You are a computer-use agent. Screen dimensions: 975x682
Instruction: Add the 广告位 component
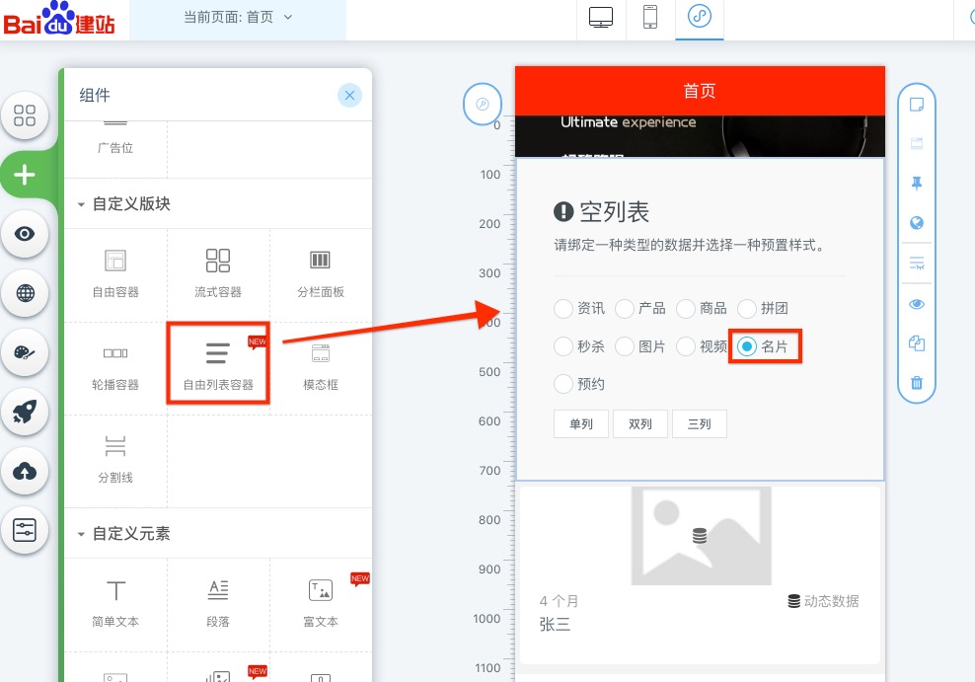(115, 147)
